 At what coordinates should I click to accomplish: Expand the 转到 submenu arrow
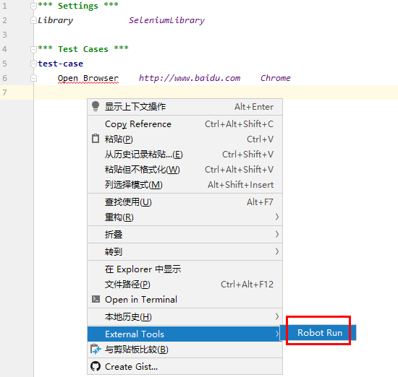point(277,251)
